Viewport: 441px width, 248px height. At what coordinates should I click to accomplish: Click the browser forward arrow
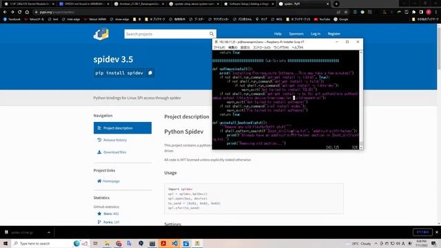[x=12, y=12]
